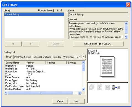Click the Overlay icon in preview panel

[x=100, y=87]
